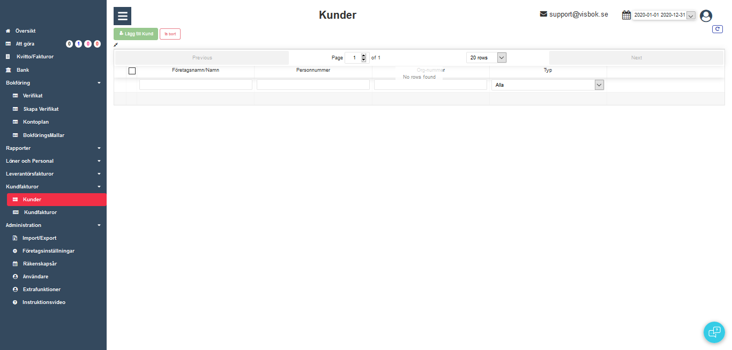Click the envelope icon next to support email
This screenshot has width=732, height=350.
coord(543,14)
